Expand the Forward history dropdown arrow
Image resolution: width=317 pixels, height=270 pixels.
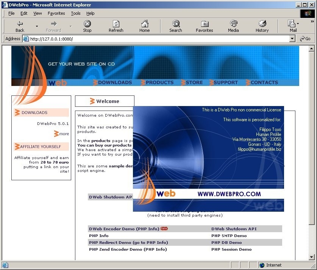coord(70,26)
